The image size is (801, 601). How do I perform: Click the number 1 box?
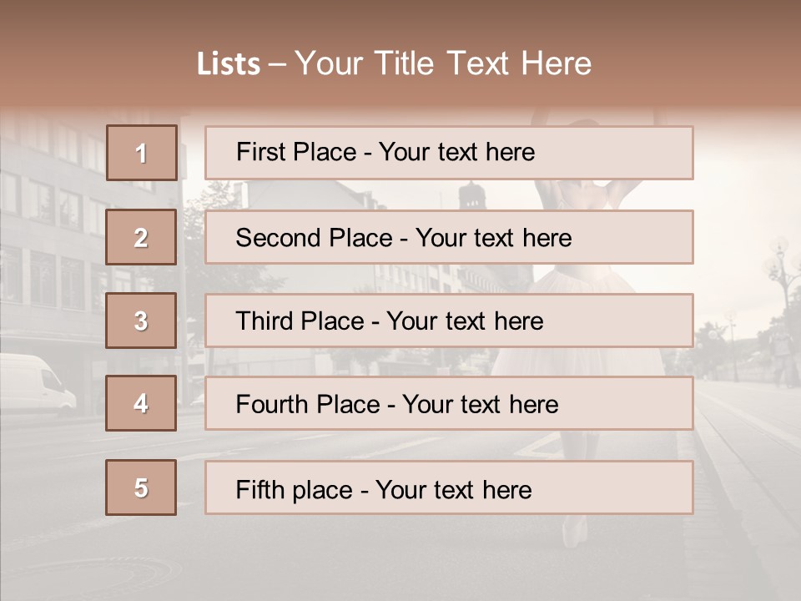pos(142,153)
